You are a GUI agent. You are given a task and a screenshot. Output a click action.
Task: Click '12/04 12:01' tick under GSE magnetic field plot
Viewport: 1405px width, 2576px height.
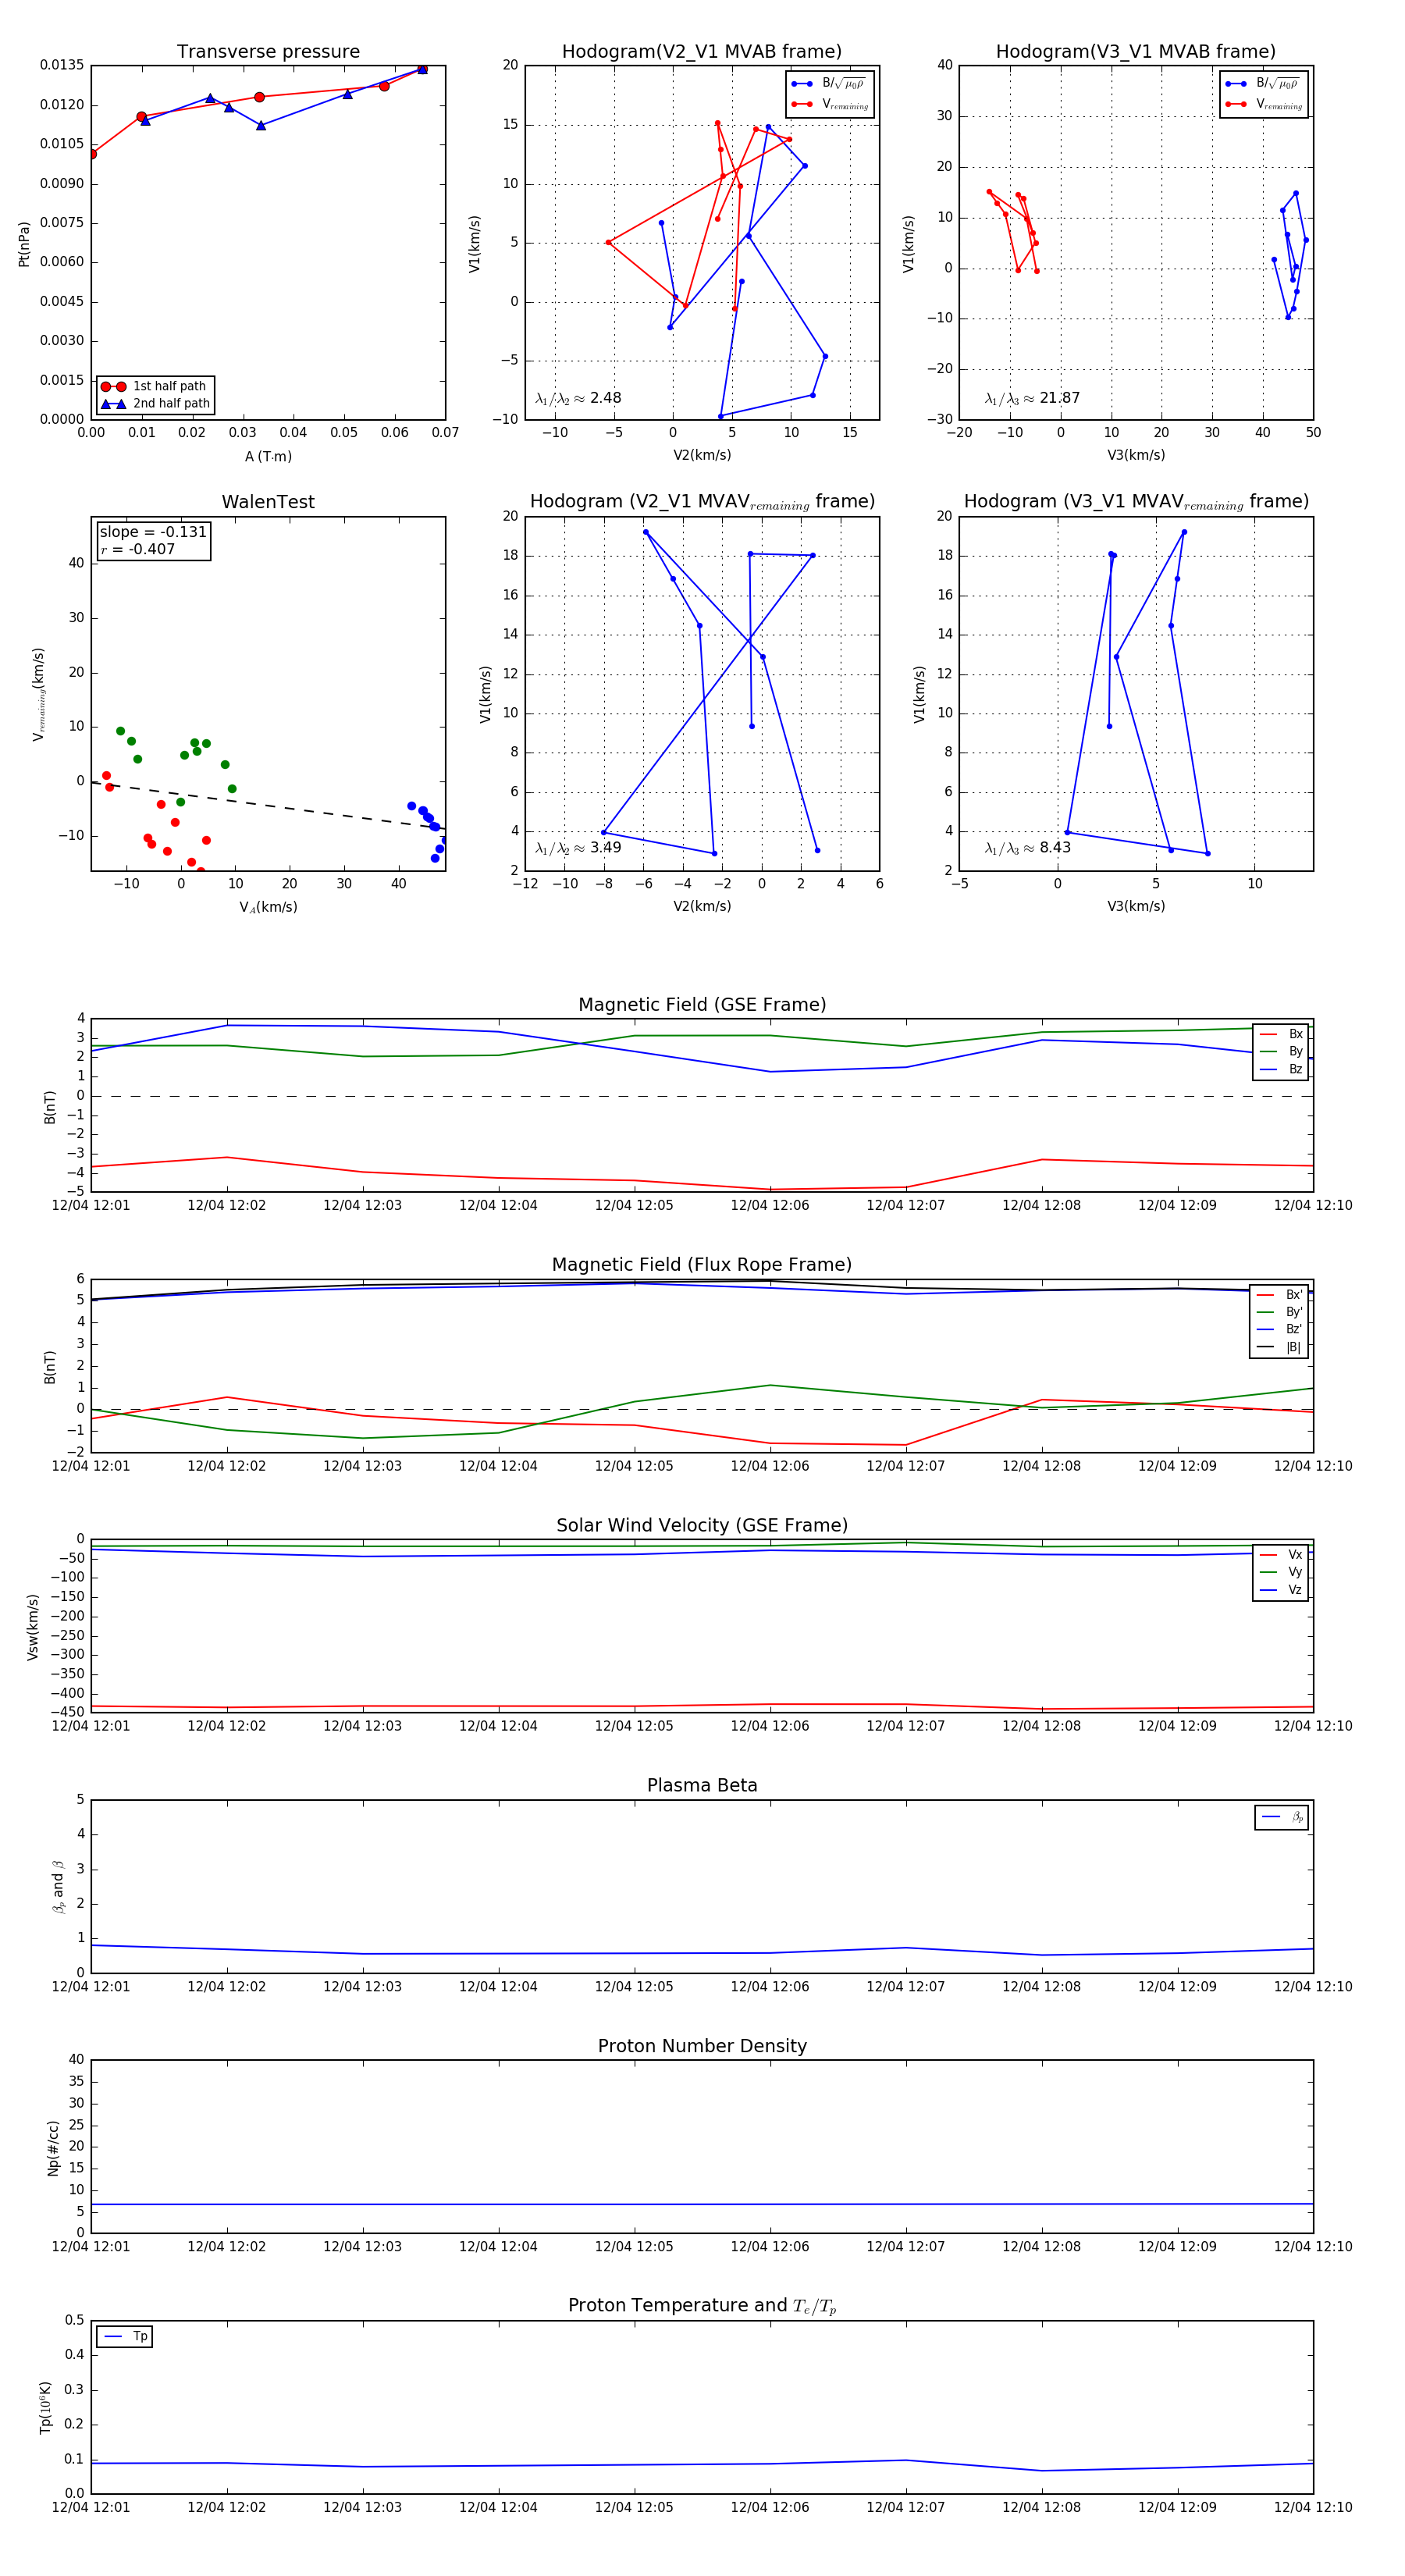[91, 1206]
